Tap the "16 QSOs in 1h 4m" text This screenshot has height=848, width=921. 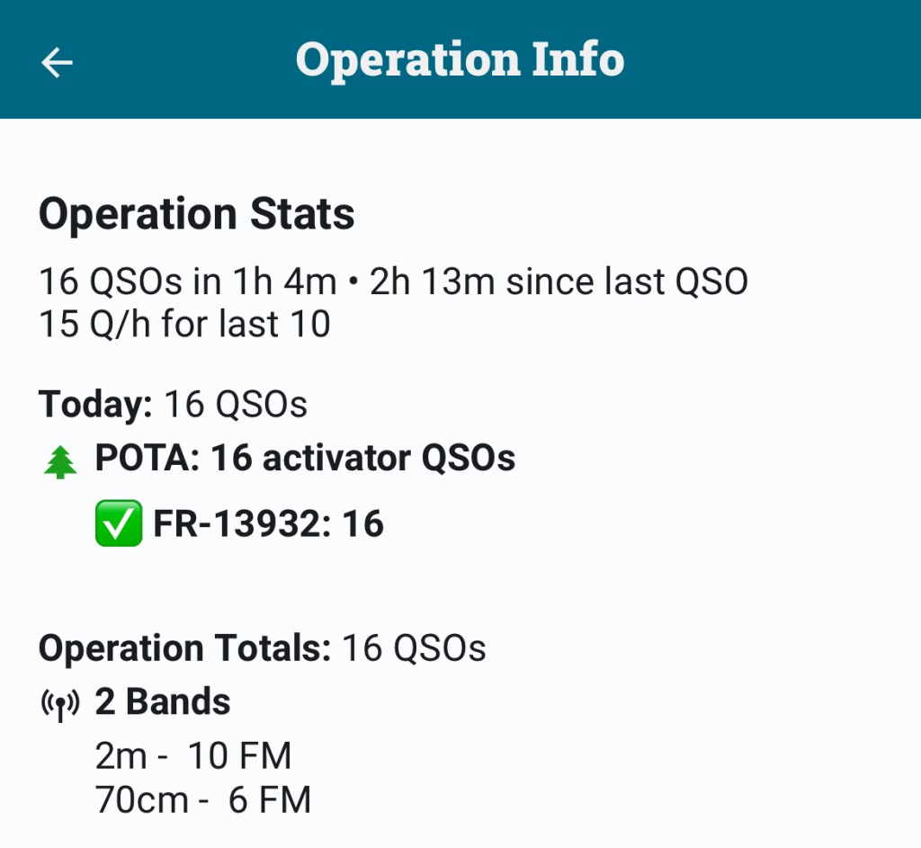point(187,282)
